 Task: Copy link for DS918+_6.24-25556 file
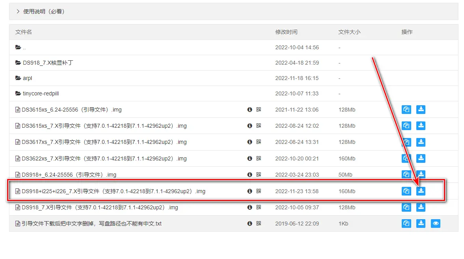[406, 174]
